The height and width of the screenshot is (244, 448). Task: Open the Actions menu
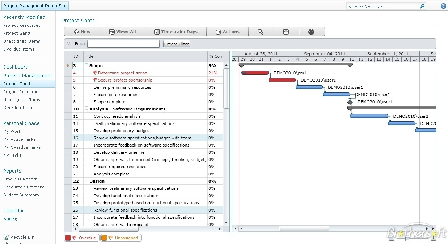227,32
